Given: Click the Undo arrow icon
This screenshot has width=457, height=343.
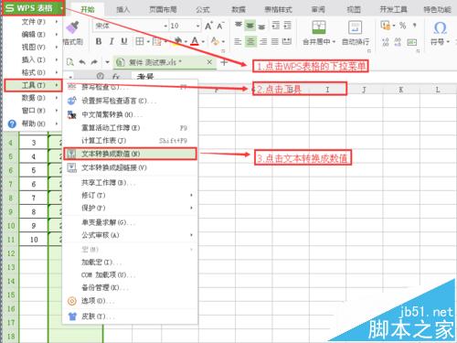Looking at the screenshot, I should click(x=82, y=62).
